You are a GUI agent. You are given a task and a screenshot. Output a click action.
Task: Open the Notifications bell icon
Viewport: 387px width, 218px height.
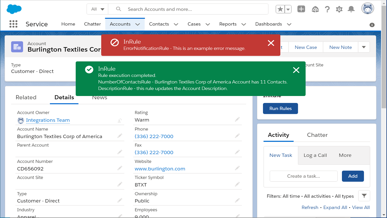click(351, 9)
